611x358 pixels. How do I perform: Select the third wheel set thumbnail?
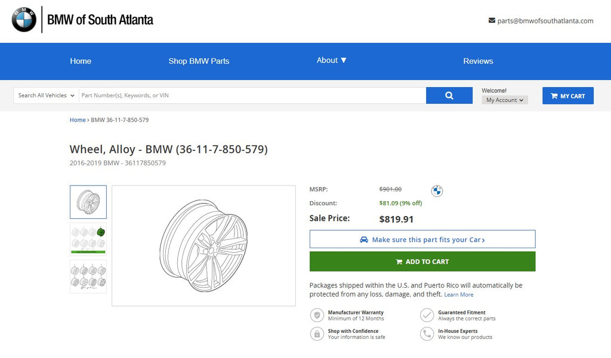point(88,277)
